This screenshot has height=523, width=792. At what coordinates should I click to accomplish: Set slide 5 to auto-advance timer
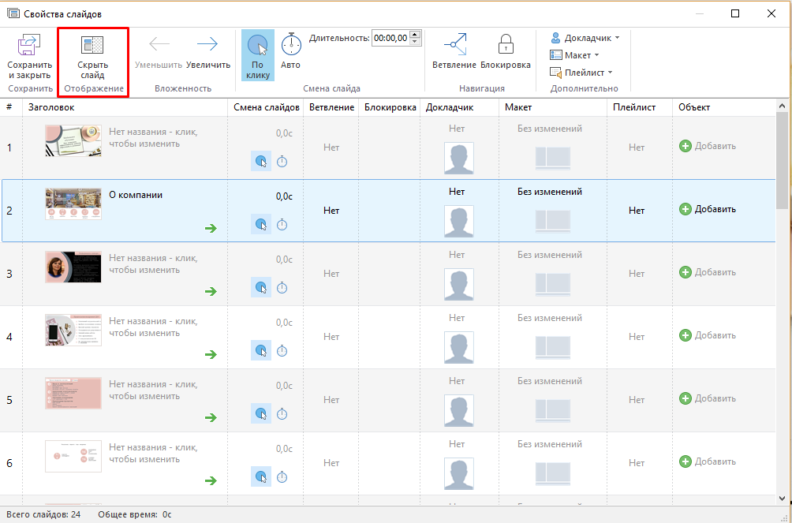pyautogui.click(x=282, y=414)
